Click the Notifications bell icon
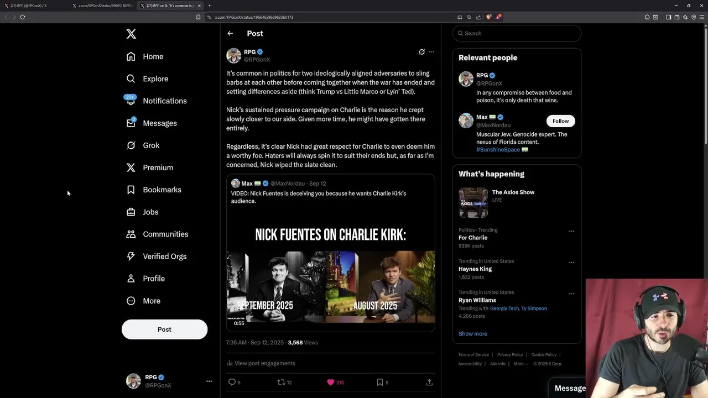The width and height of the screenshot is (708, 398). (x=131, y=101)
